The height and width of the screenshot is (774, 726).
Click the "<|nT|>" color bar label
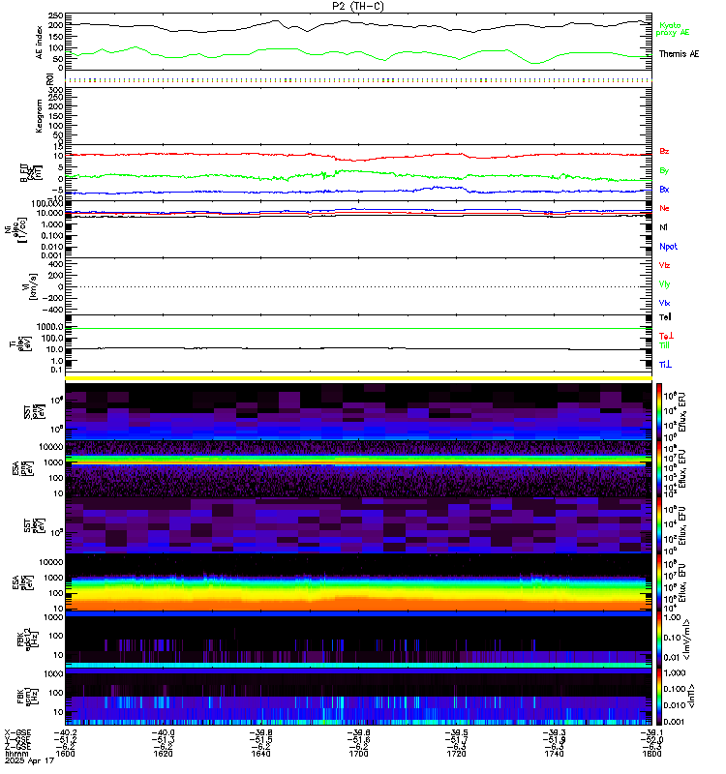coord(691,696)
